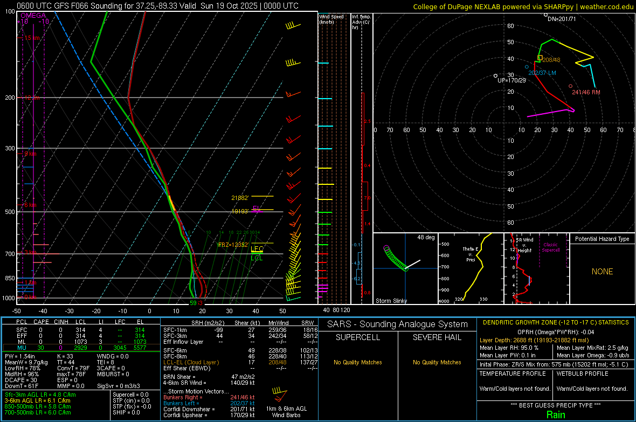Click the green LCL level marker
636x422 pixels.
[x=257, y=258]
